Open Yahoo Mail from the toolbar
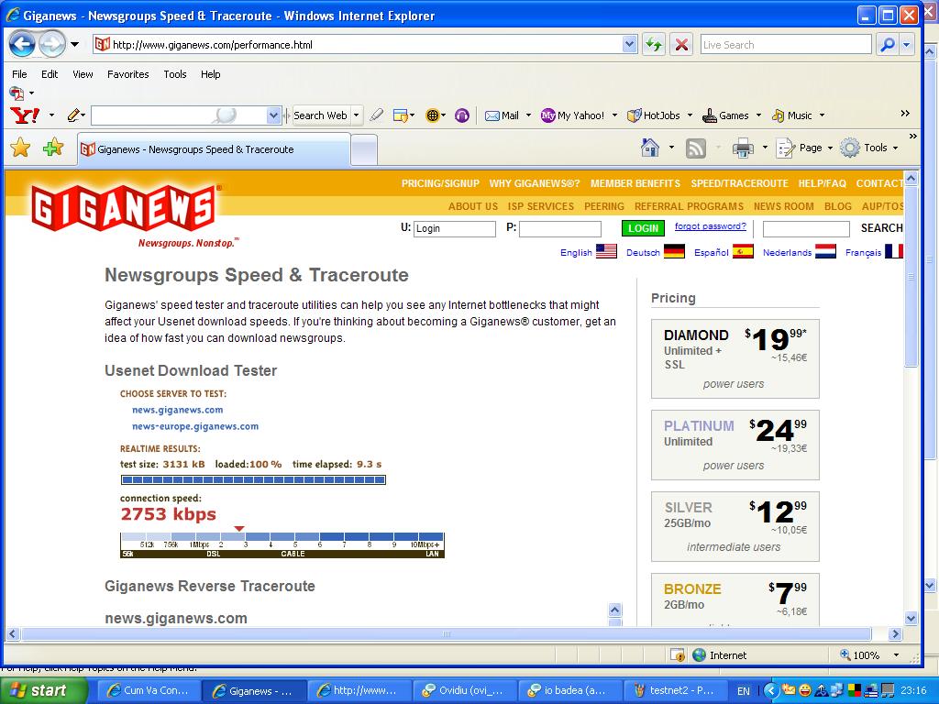Viewport: 939px width, 704px height. [x=502, y=115]
